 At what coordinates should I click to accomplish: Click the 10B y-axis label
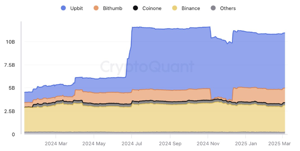point(10,42)
